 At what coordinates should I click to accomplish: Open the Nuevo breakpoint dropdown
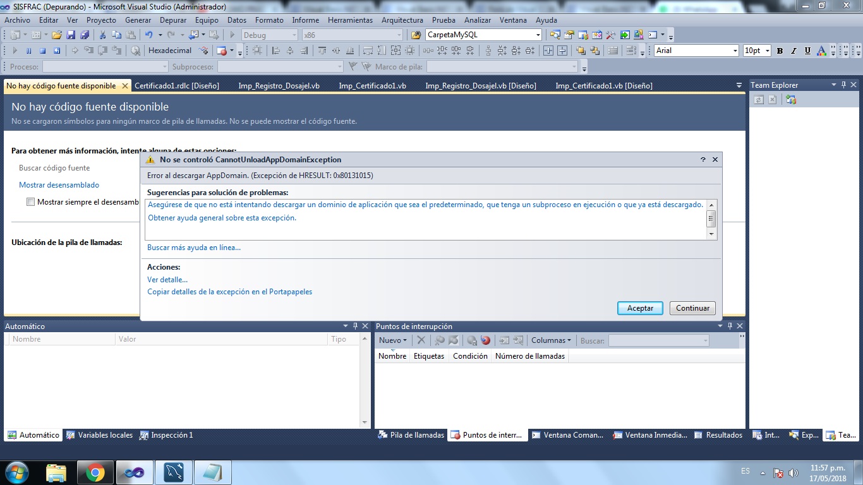point(393,340)
